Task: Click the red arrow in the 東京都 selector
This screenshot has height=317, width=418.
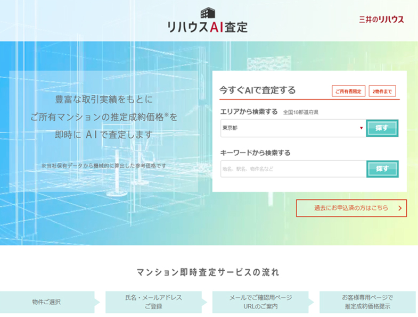Action: coord(360,128)
